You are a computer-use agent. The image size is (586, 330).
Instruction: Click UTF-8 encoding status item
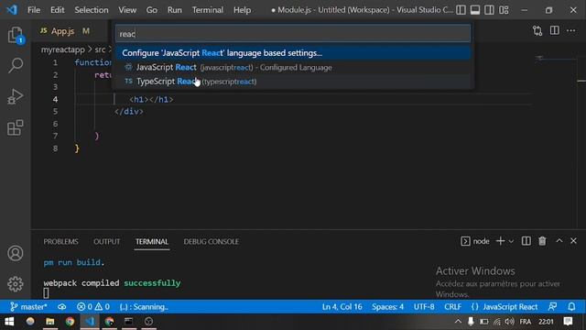(x=424, y=307)
